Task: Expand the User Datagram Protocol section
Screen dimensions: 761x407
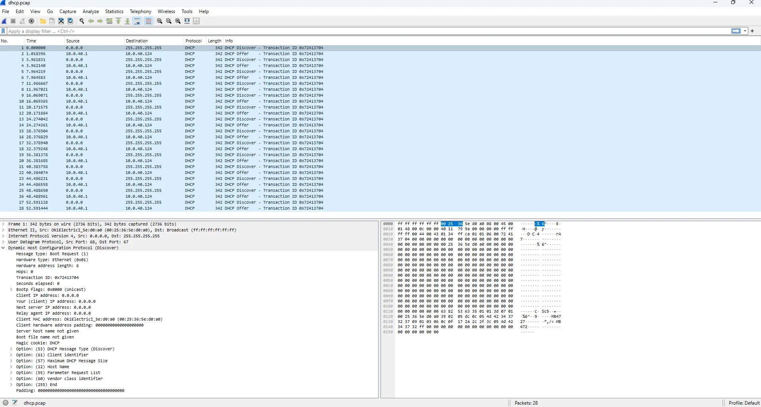Action: click(x=4, y=242)
